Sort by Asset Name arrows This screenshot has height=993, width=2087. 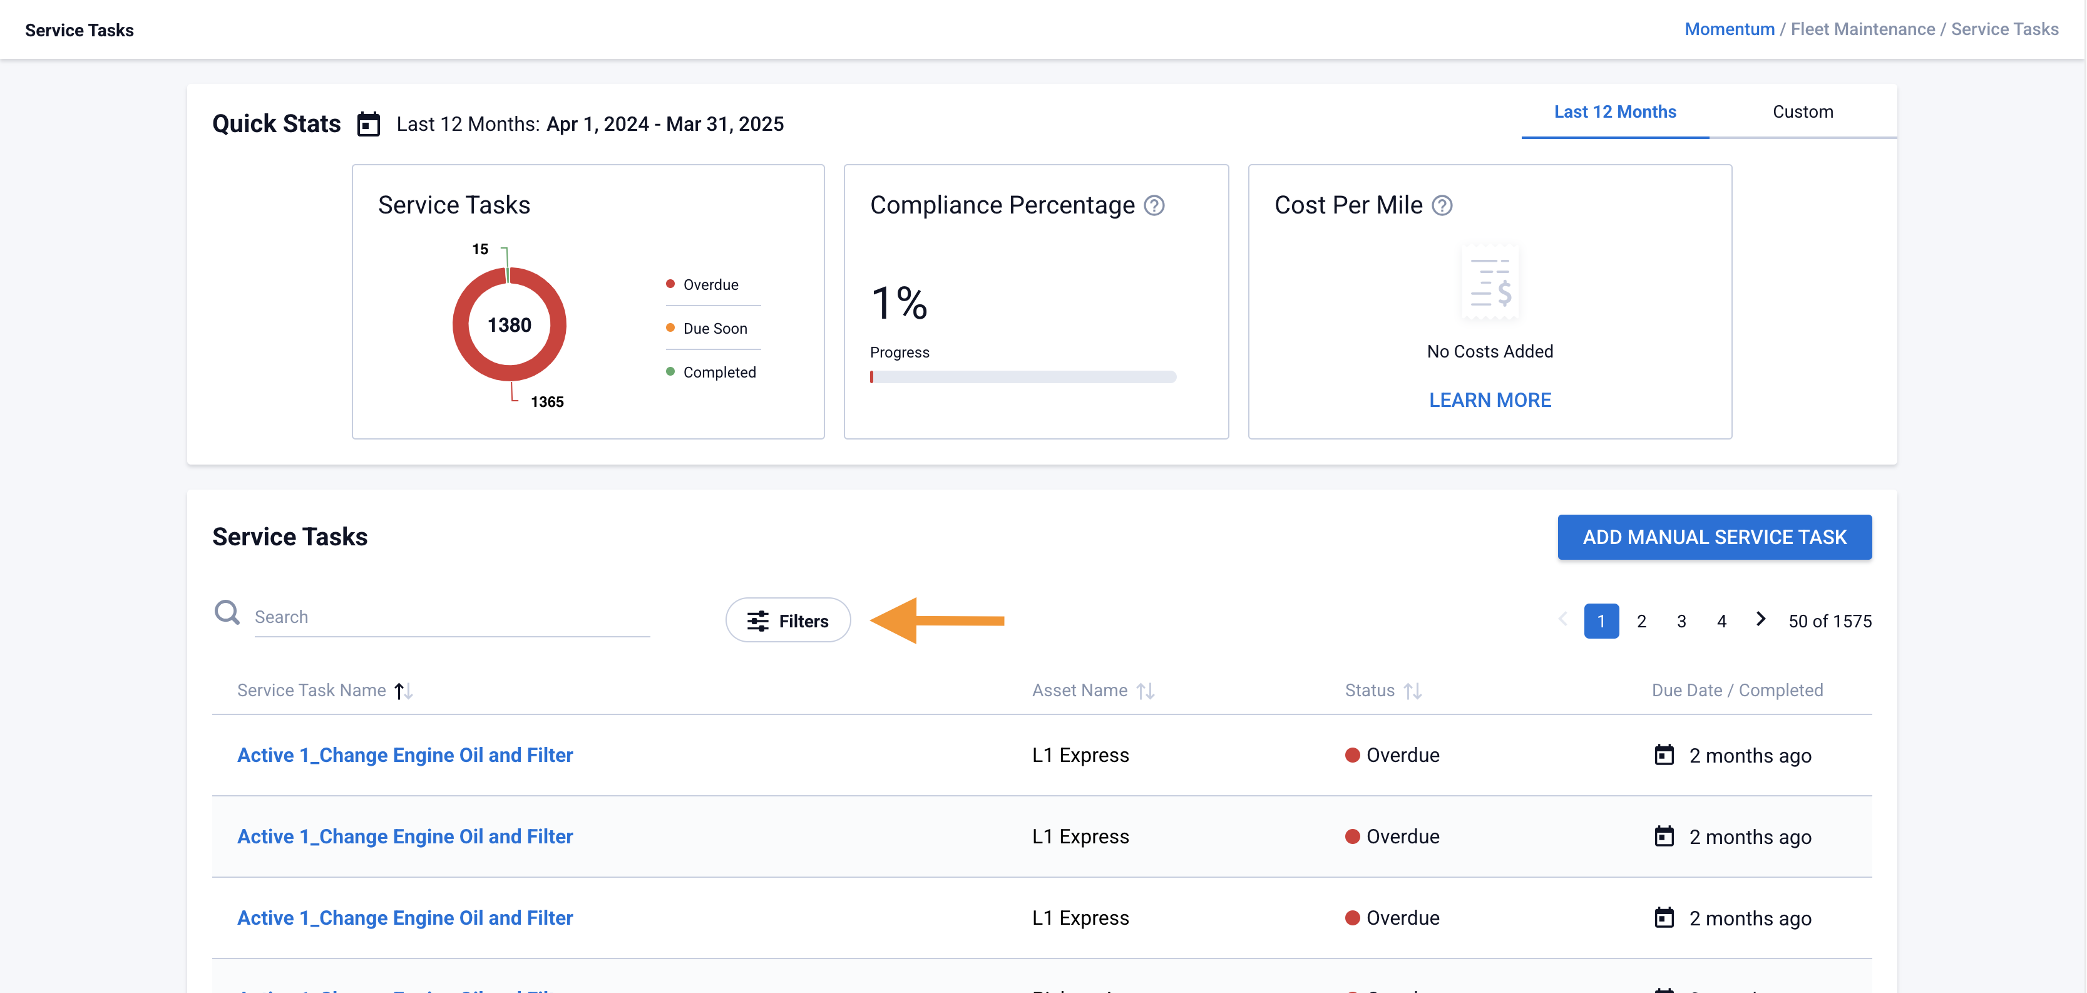point(1145,691)
